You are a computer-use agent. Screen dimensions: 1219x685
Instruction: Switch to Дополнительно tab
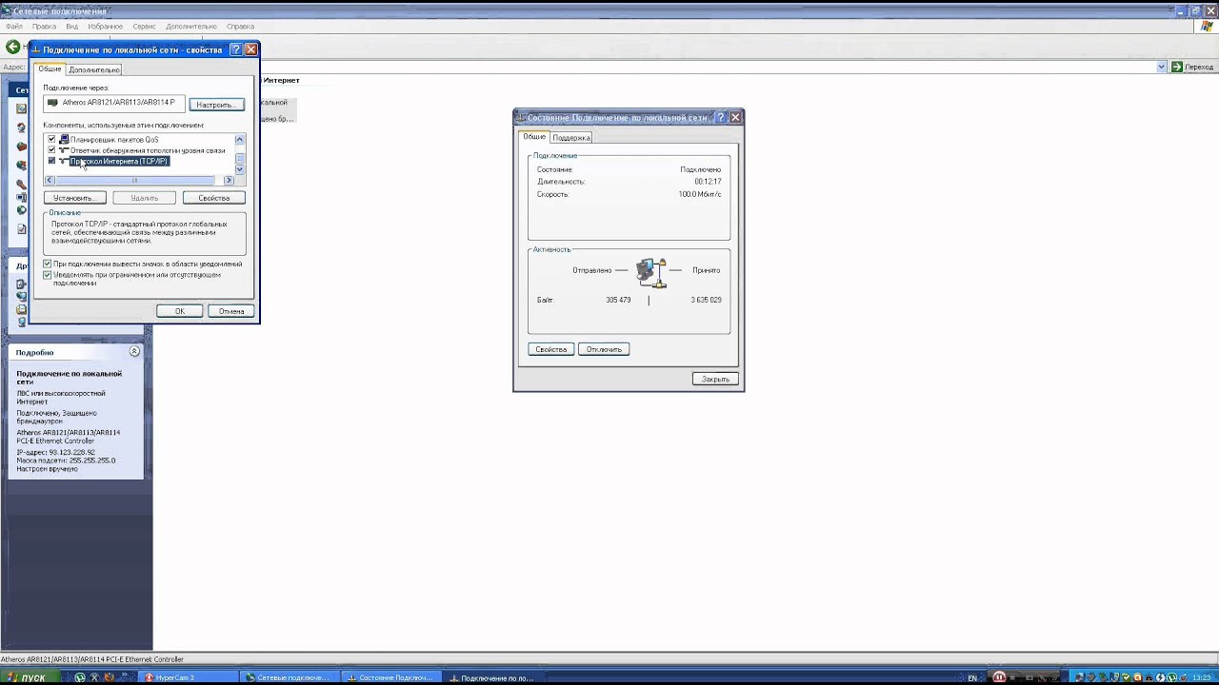(x=94, y=70)
